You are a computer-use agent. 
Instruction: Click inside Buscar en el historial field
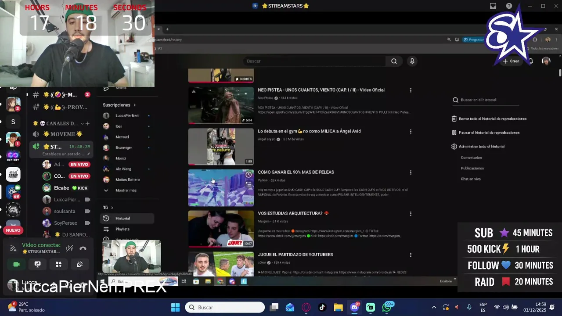[x=489, y=100]
